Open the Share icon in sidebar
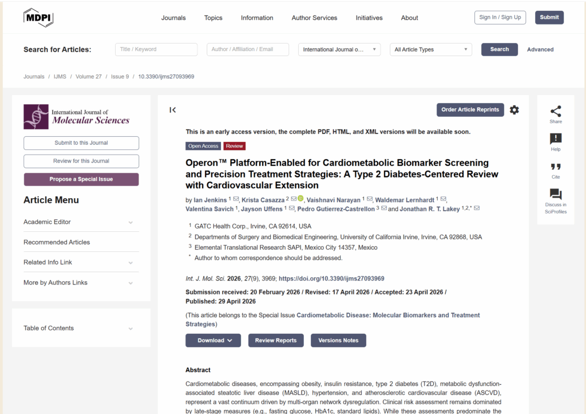The width and height of the screenshot is (586, 414). pyautogui.click(x=555, y=112)
